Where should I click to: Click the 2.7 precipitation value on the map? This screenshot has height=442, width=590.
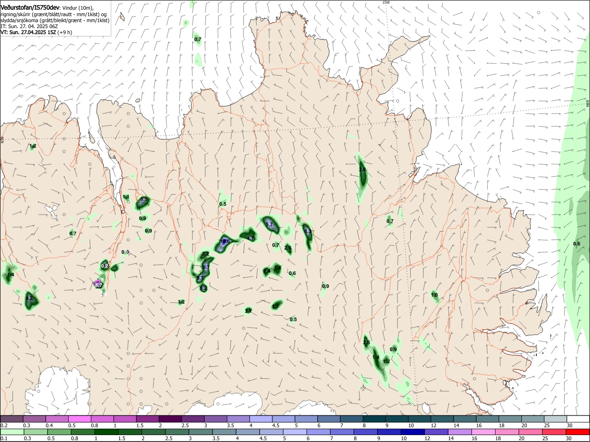(248, 311)
